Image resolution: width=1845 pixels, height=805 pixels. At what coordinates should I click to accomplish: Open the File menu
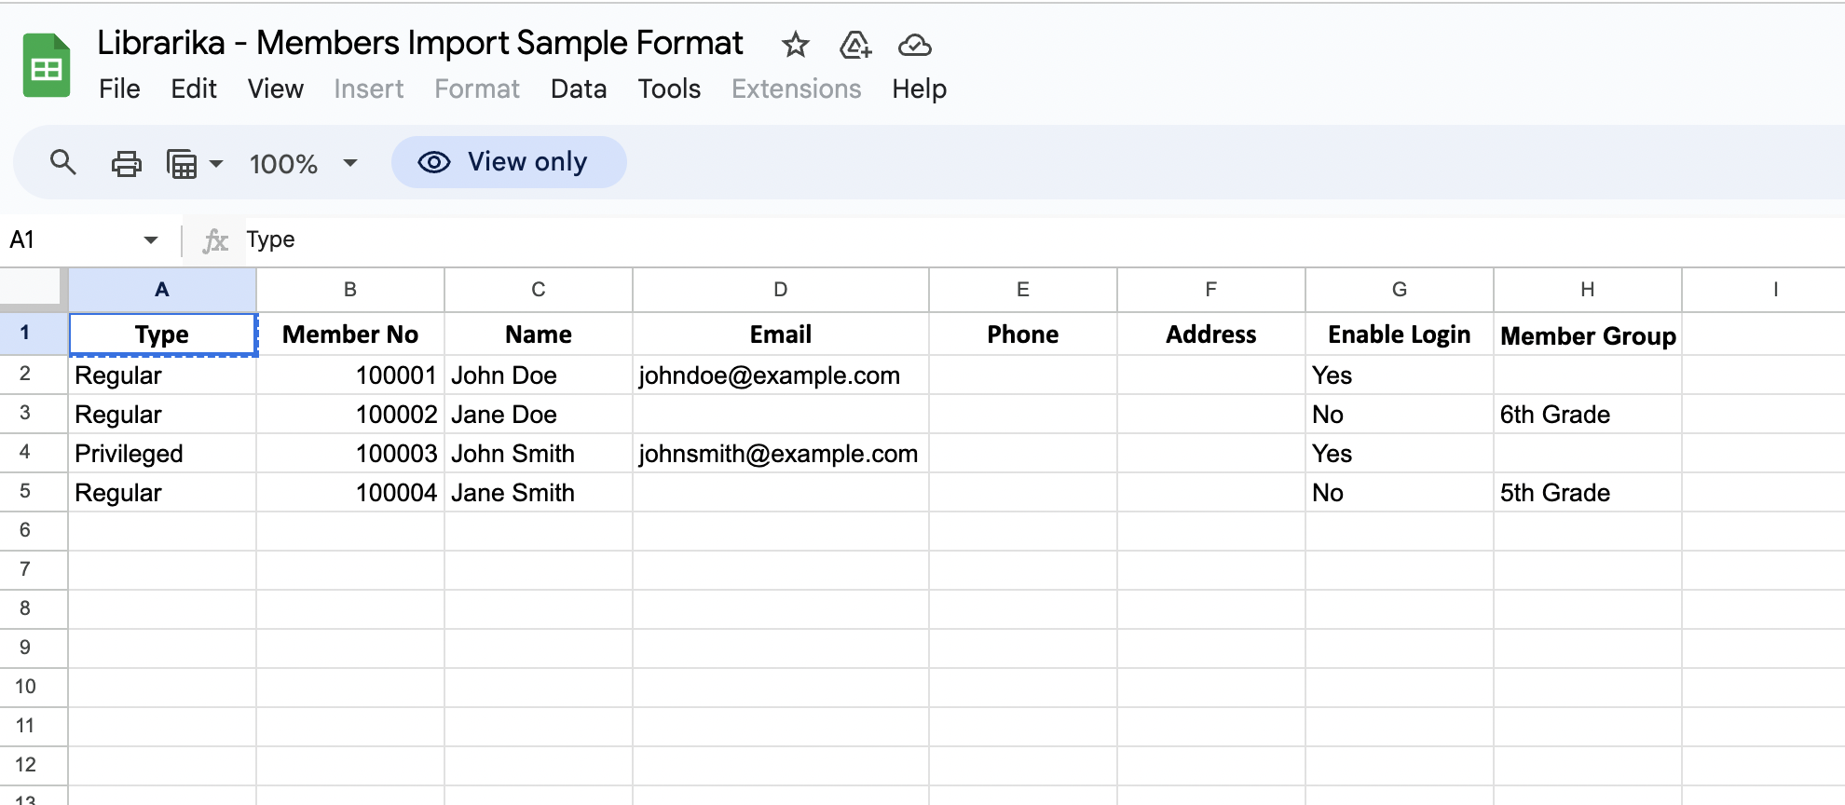point(119,89)
